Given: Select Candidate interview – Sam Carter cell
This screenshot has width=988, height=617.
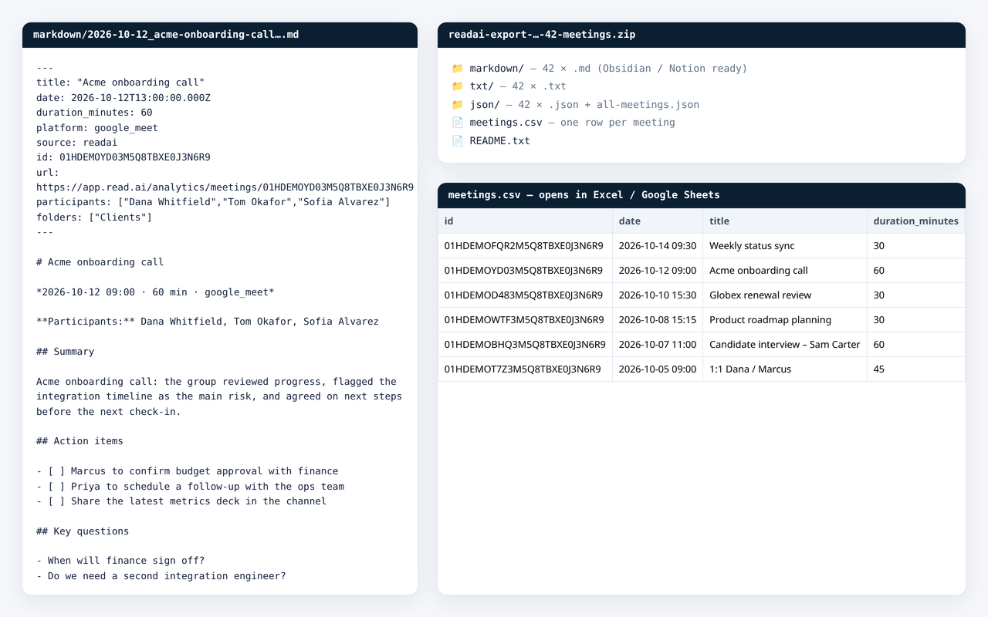Looking at the screenshot, I should tap(785, 345).
